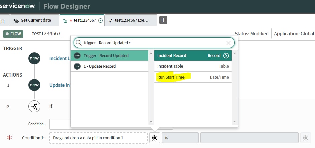Open the home tab icon
The image size is (315, 148).
3,21
